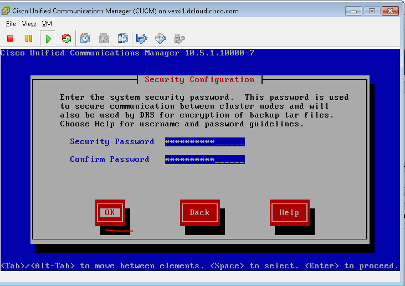The image size is (405, 286).
Task: Click the vSphere console title bar icon
Action: (6, 11)
